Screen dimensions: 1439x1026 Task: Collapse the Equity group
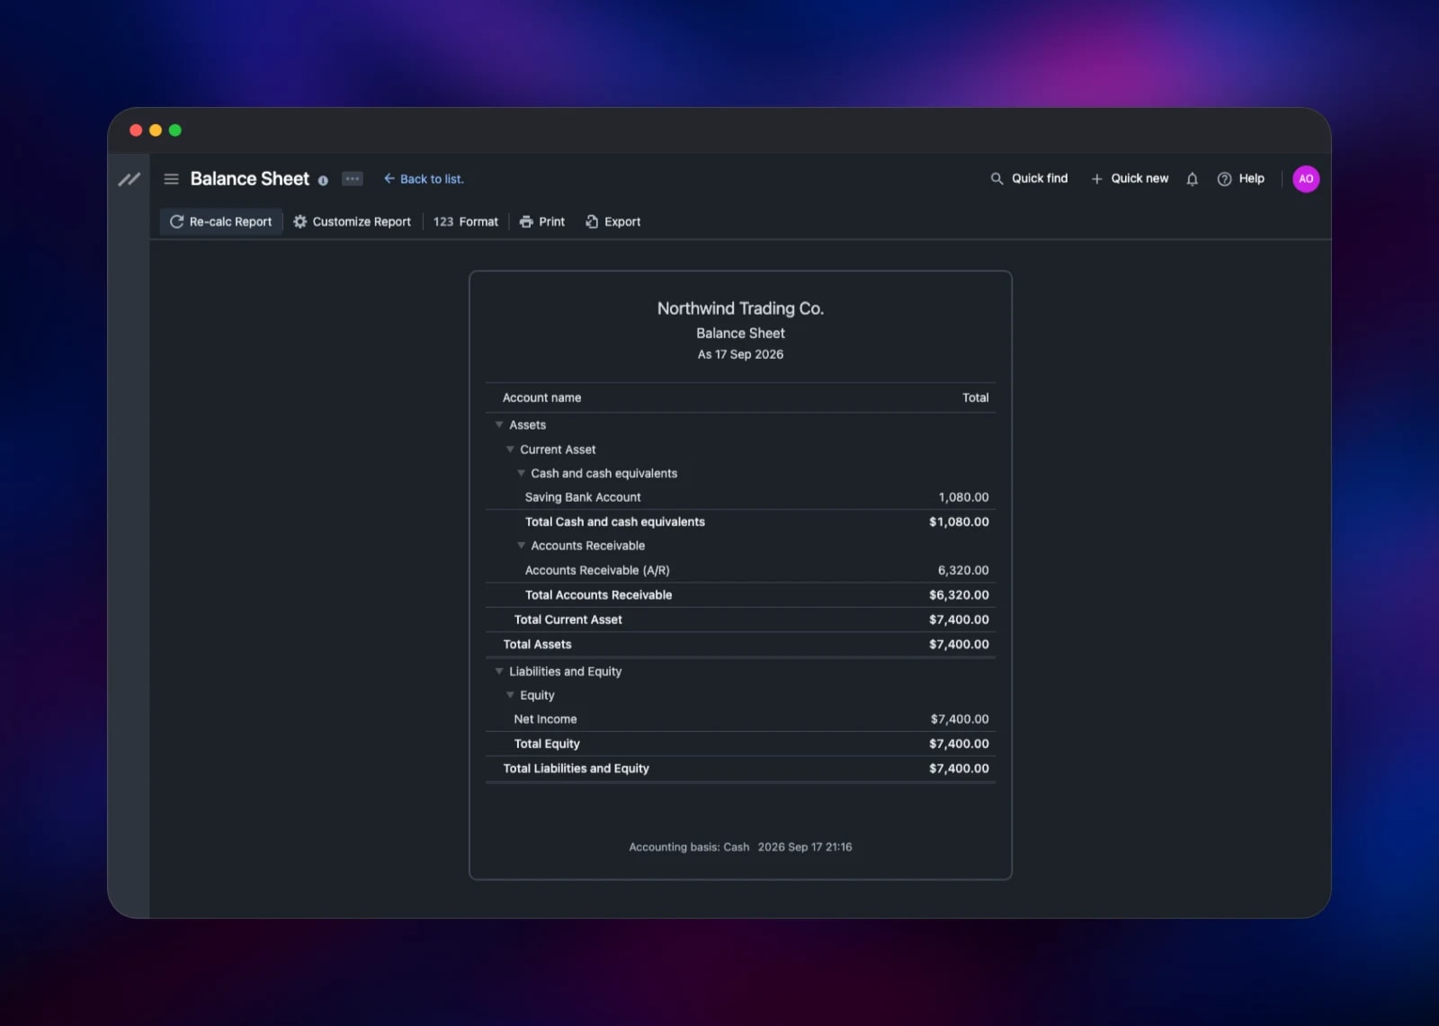(510, 695)
